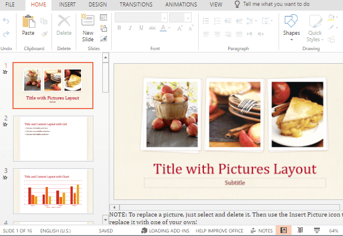This screenshot has height=236, width=343.
Task: Select the apple basket picture on slide
Action: (x=171, y=114)
